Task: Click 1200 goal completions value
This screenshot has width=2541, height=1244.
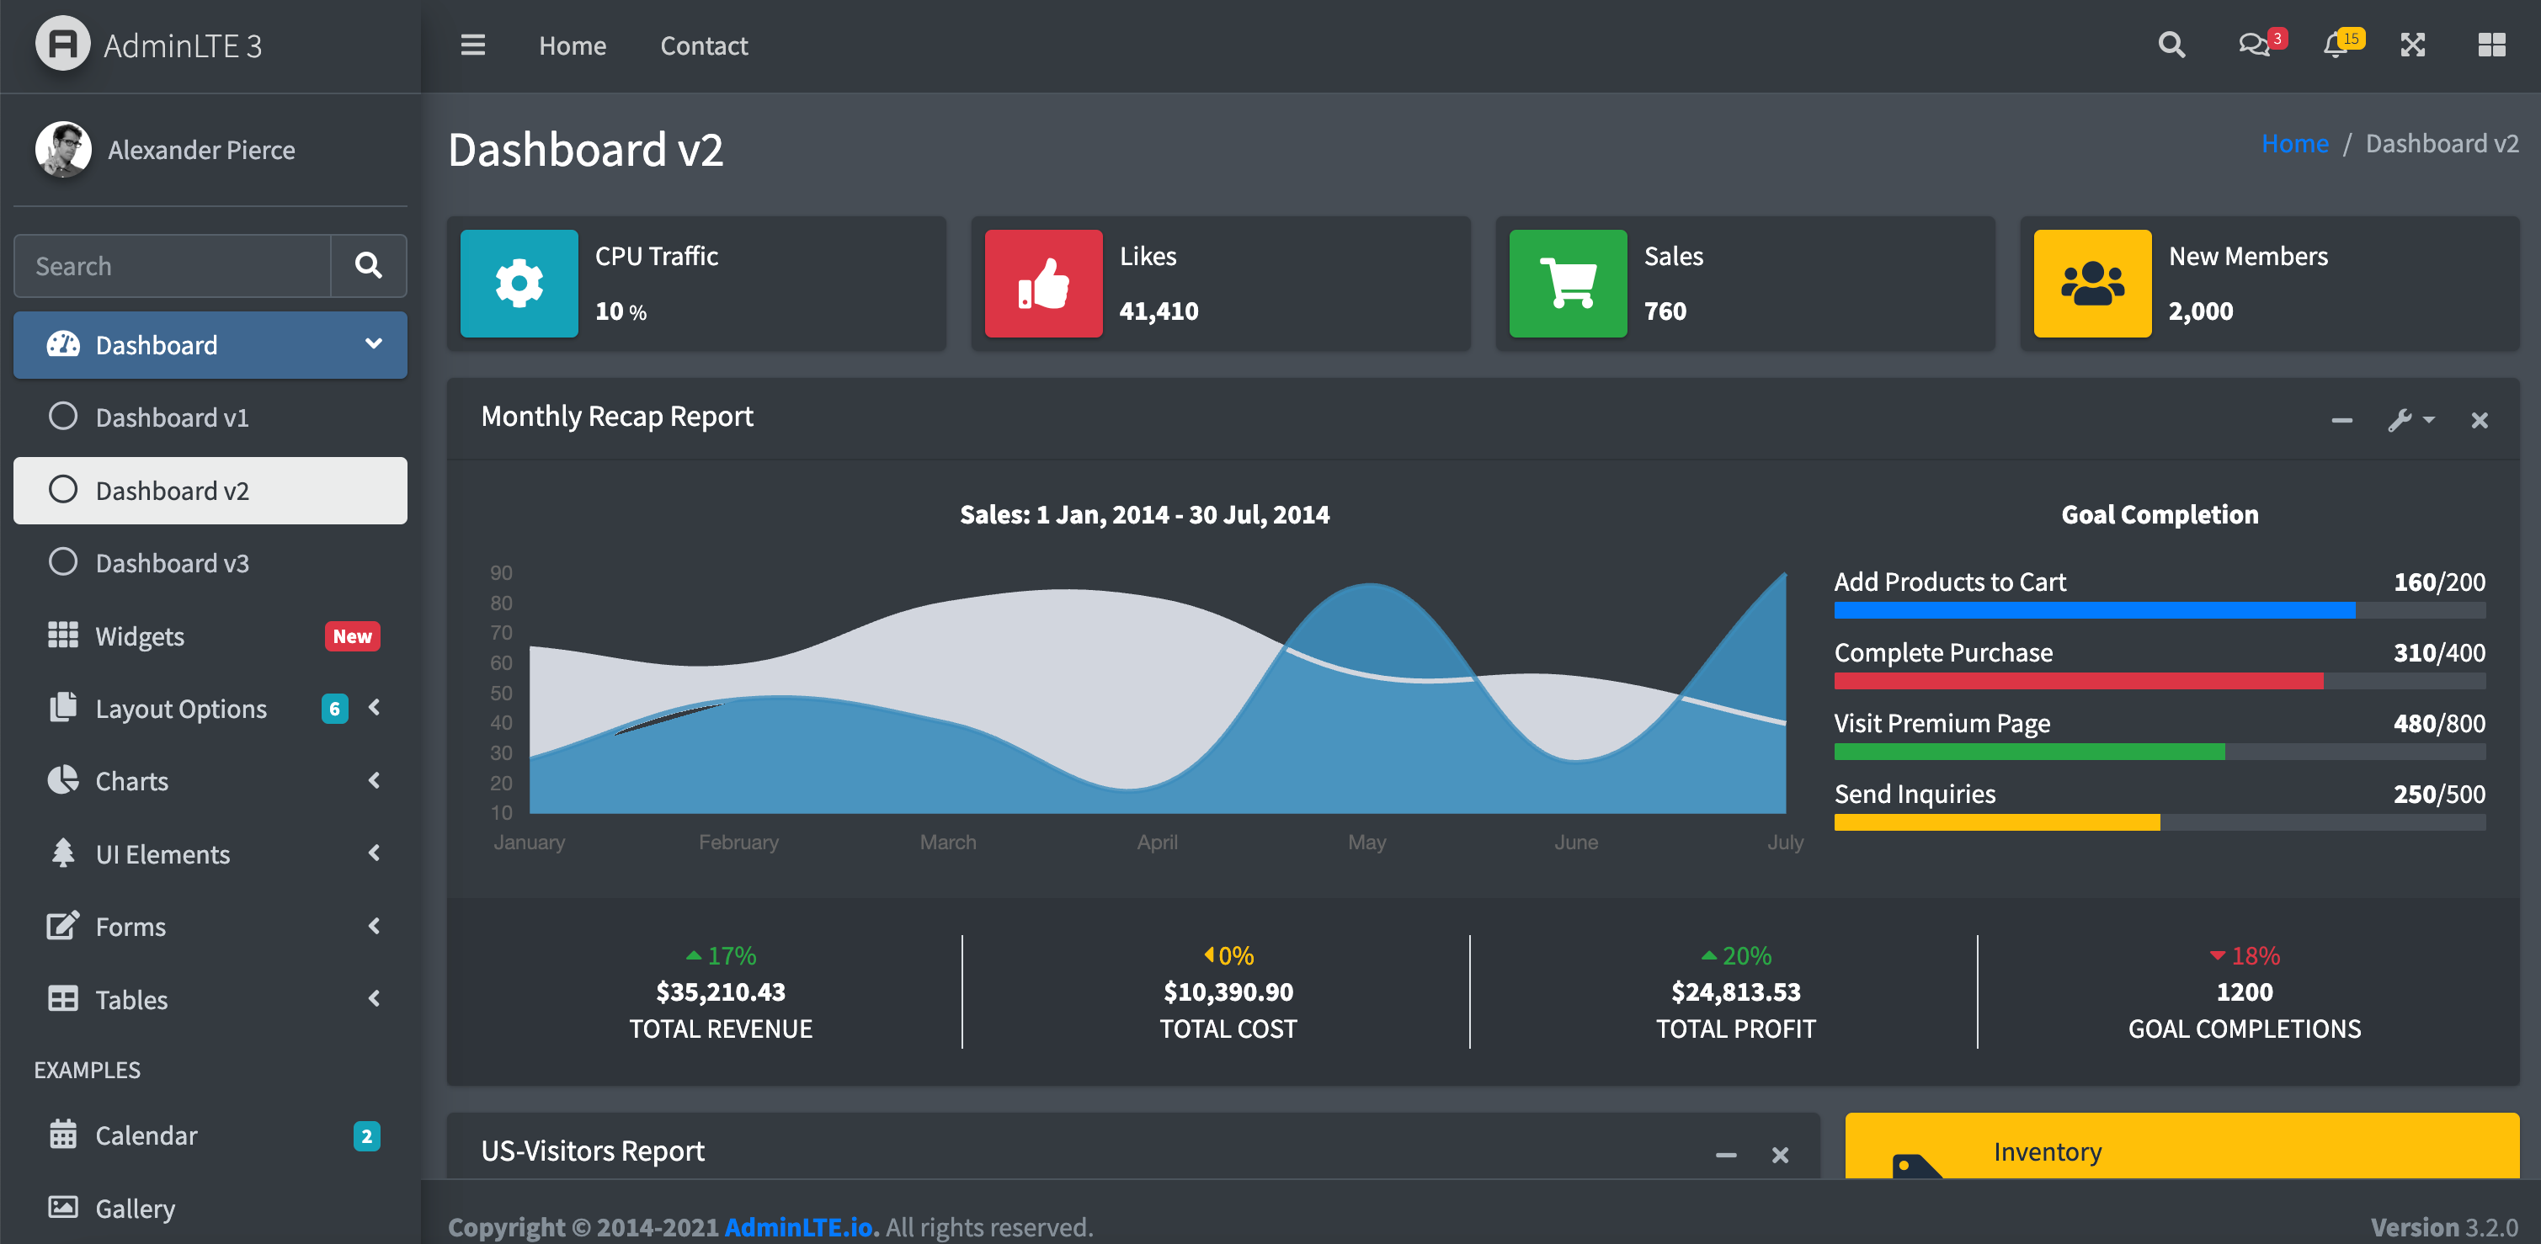Action: (2244, 991)
